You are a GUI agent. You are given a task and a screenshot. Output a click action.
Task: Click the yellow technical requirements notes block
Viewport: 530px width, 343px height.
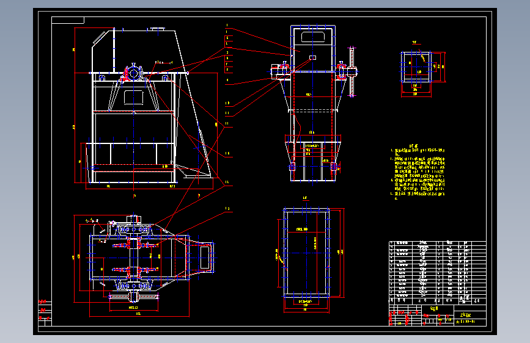(x=419, y=172)
